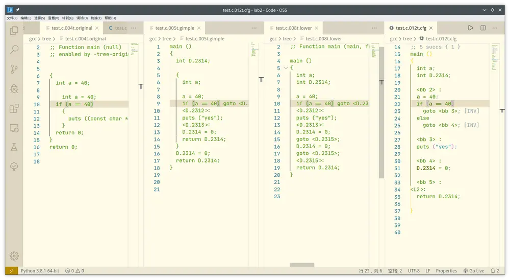Click gcc breadcrumb in the original editor
The image size is (510, 280).
(33, 39)
